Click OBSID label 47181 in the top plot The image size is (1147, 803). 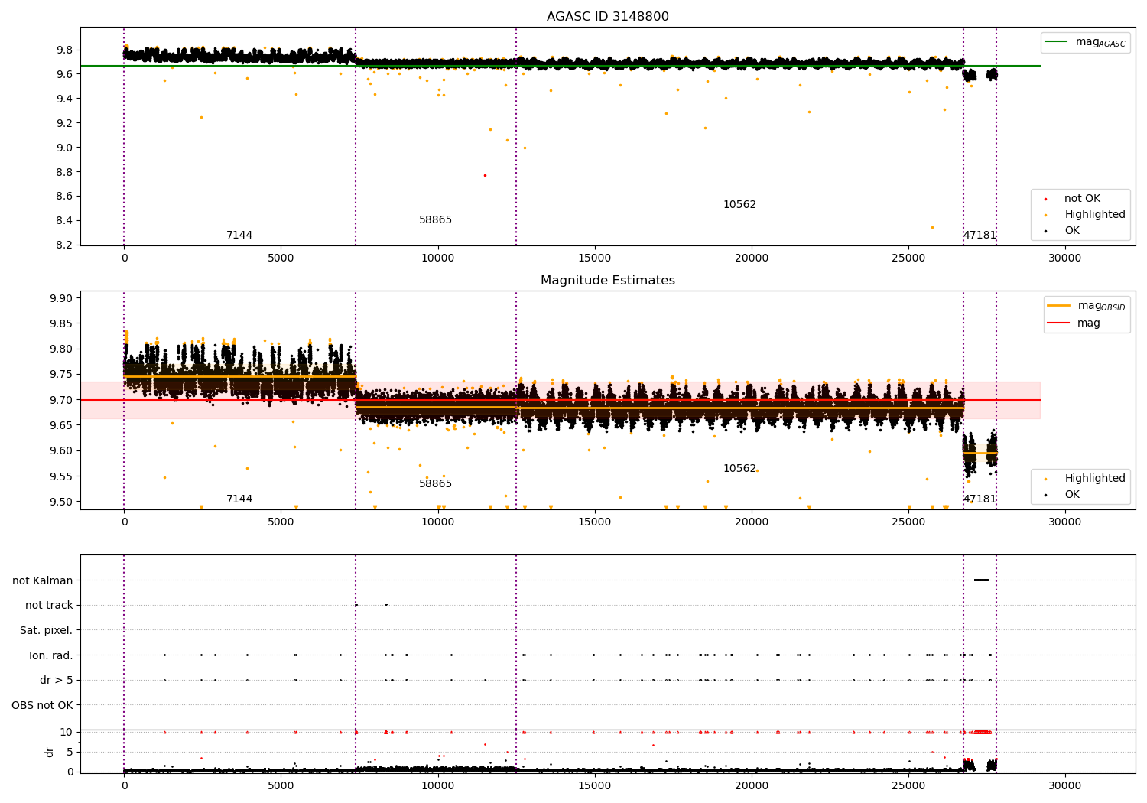pos(980,236)
